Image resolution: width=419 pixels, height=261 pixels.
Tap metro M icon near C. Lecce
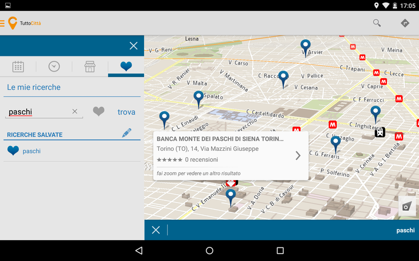click(x=376, y=73)
